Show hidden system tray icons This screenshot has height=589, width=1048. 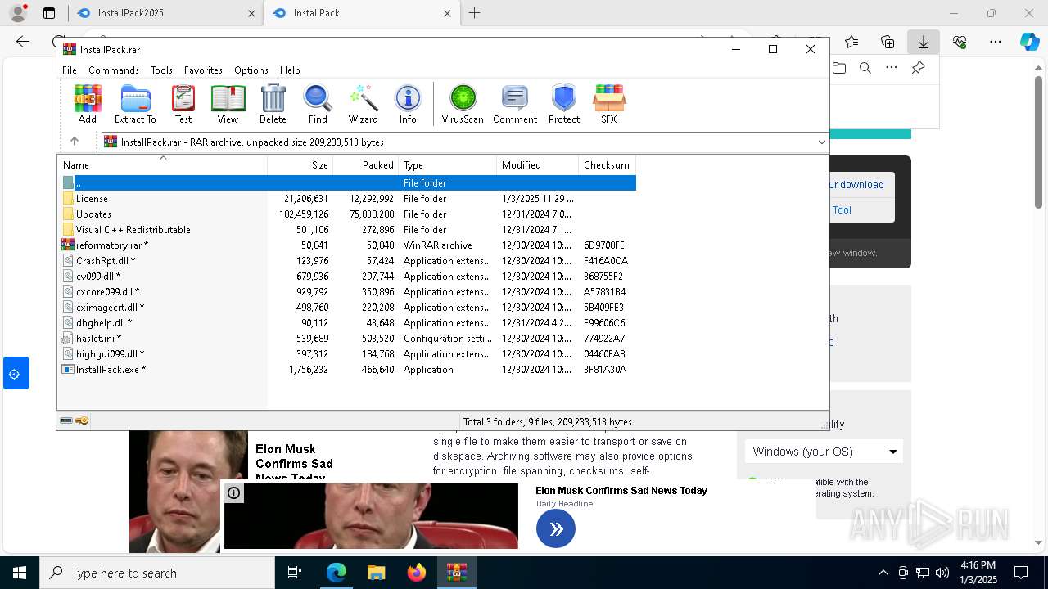click(883, 573)
